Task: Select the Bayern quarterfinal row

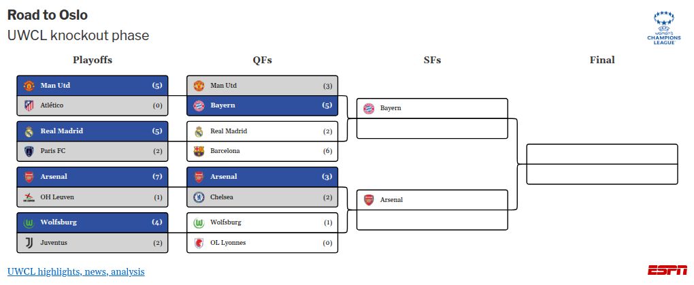Action: [262, 105]
